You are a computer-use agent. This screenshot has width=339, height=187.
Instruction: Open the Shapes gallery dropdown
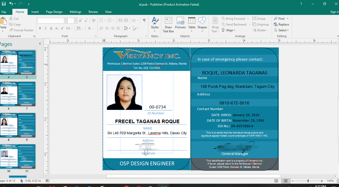tap(202, 31)
